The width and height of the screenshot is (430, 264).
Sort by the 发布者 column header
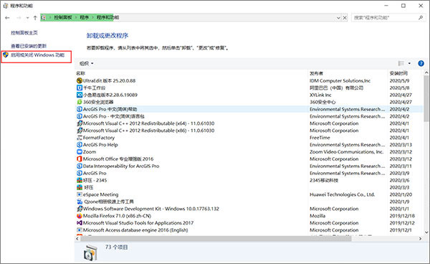(316, 73)
